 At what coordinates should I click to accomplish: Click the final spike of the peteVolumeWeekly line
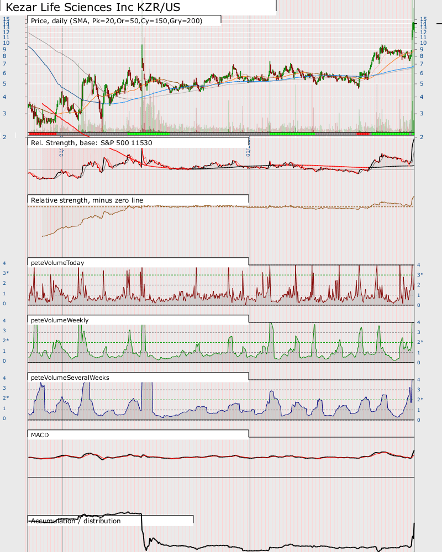(412, 336)
